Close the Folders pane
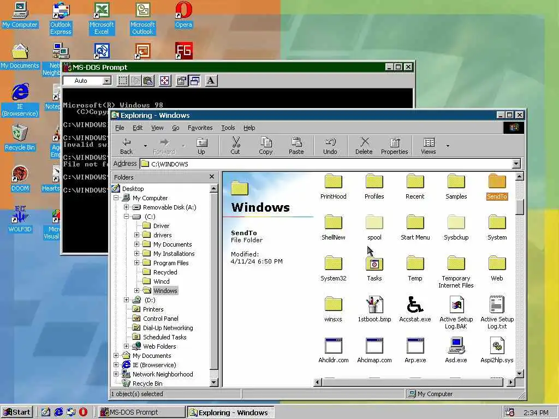559x419 pixels. 212,177
